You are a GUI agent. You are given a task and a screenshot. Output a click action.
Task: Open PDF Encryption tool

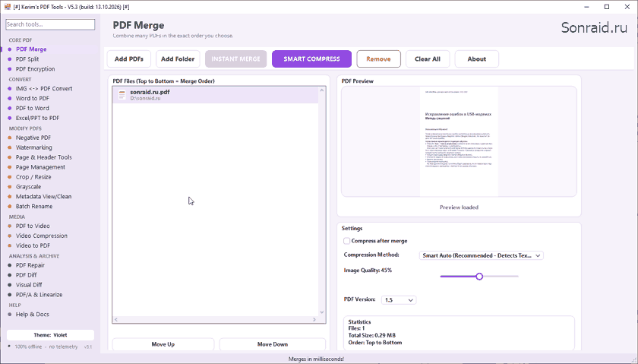35,69
